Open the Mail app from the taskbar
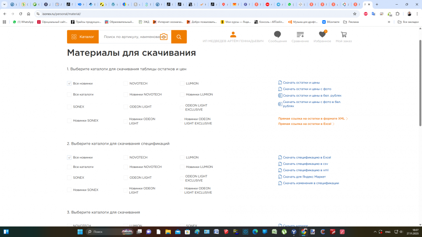Screen dimensions: 422x237 [178, 232]
